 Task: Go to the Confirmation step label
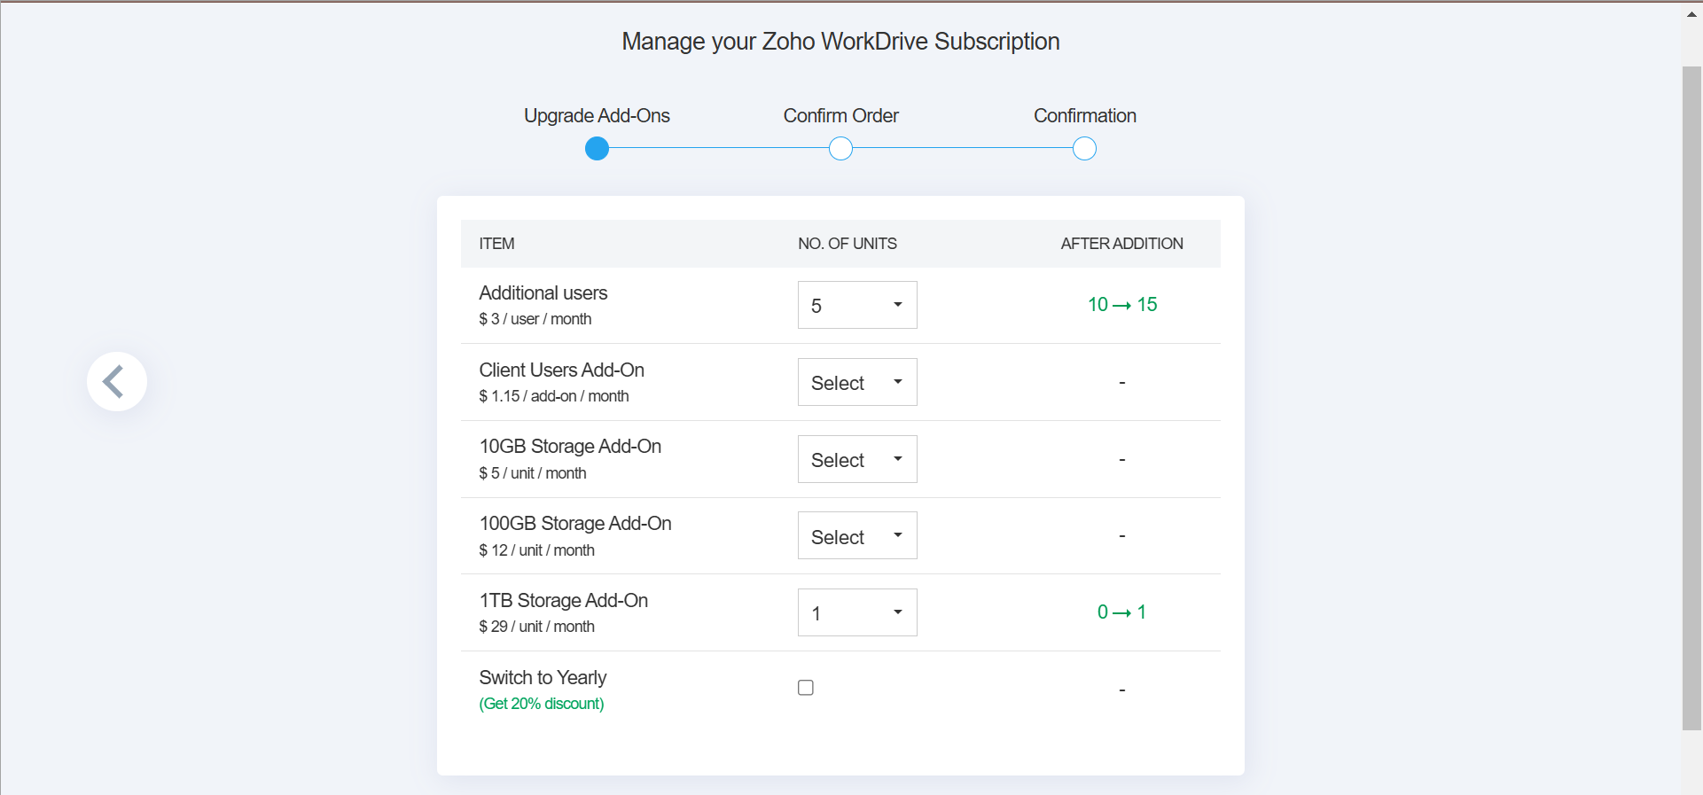coord(1084,116)
